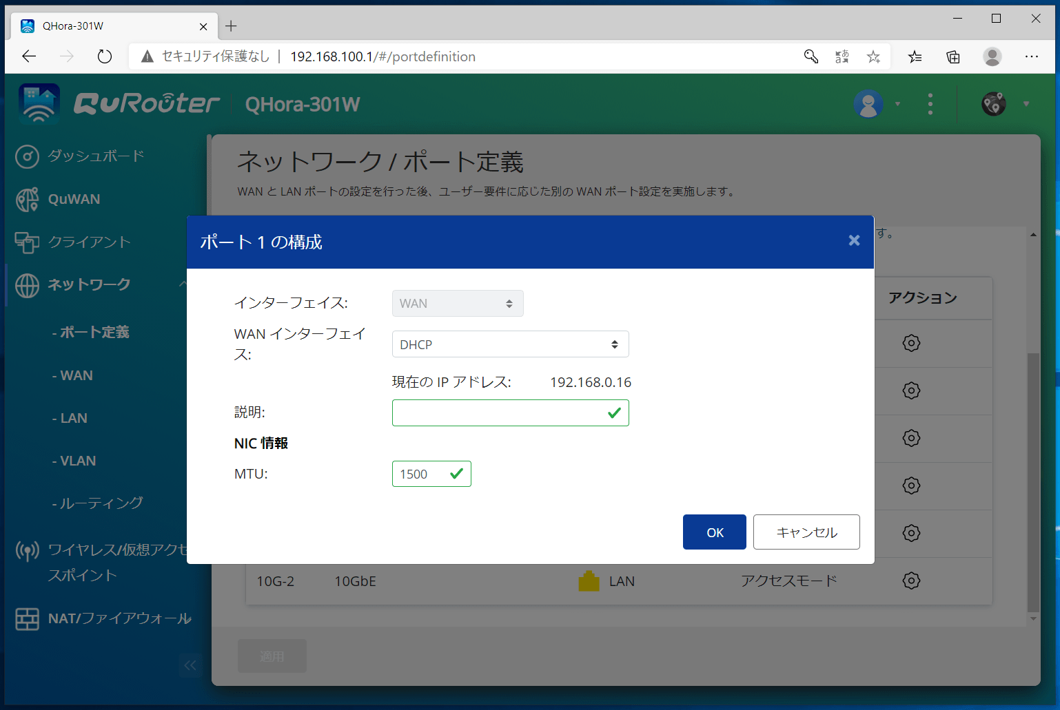Click the 192.168.0.16 IP address text

coord(591,382)
